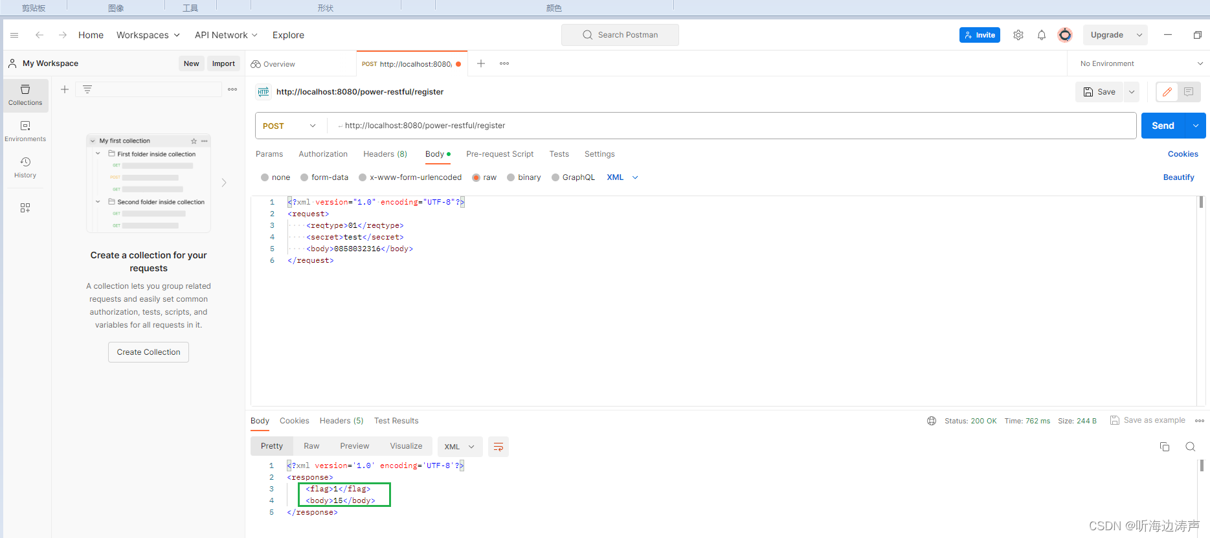Switch to the Tests tab
The image size is (1210, 538).
click(559, 154)
